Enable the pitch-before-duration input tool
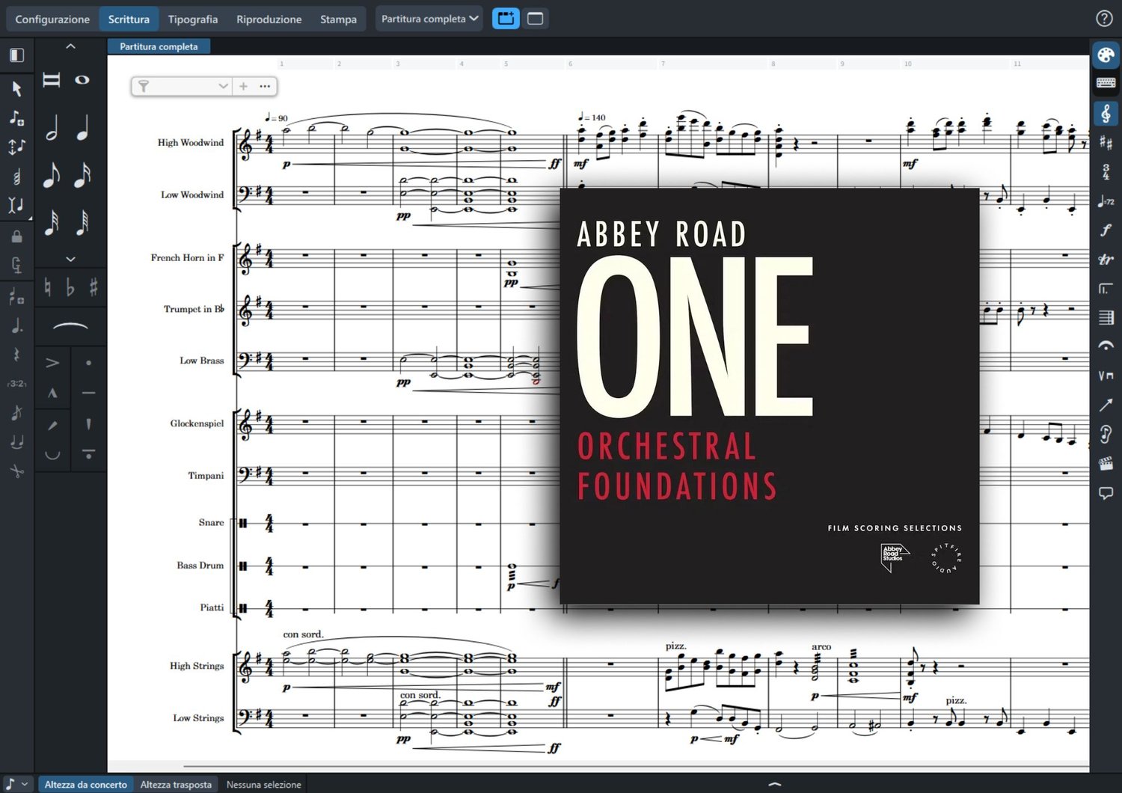The width and height of the screenshot is (1122, 793). (16, 147)
